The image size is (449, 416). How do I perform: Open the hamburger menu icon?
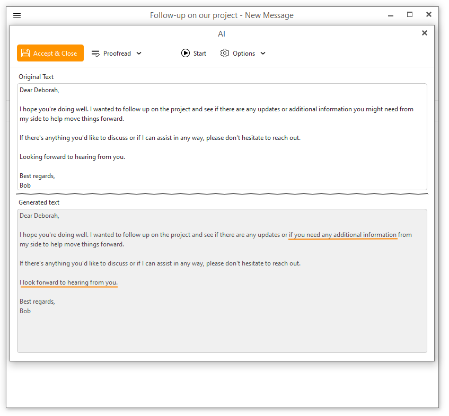[17, 15]
